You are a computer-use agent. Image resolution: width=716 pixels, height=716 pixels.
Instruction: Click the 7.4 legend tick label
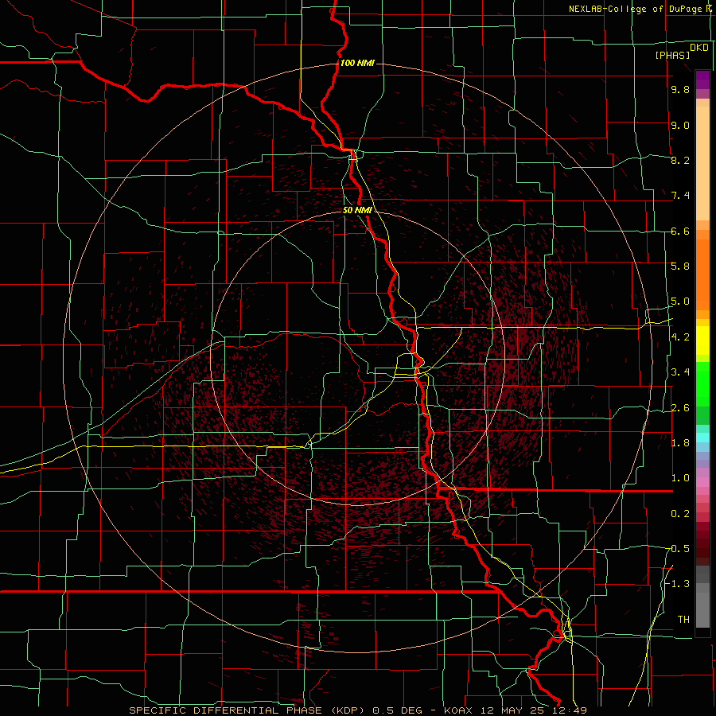(x=680, y=196)
